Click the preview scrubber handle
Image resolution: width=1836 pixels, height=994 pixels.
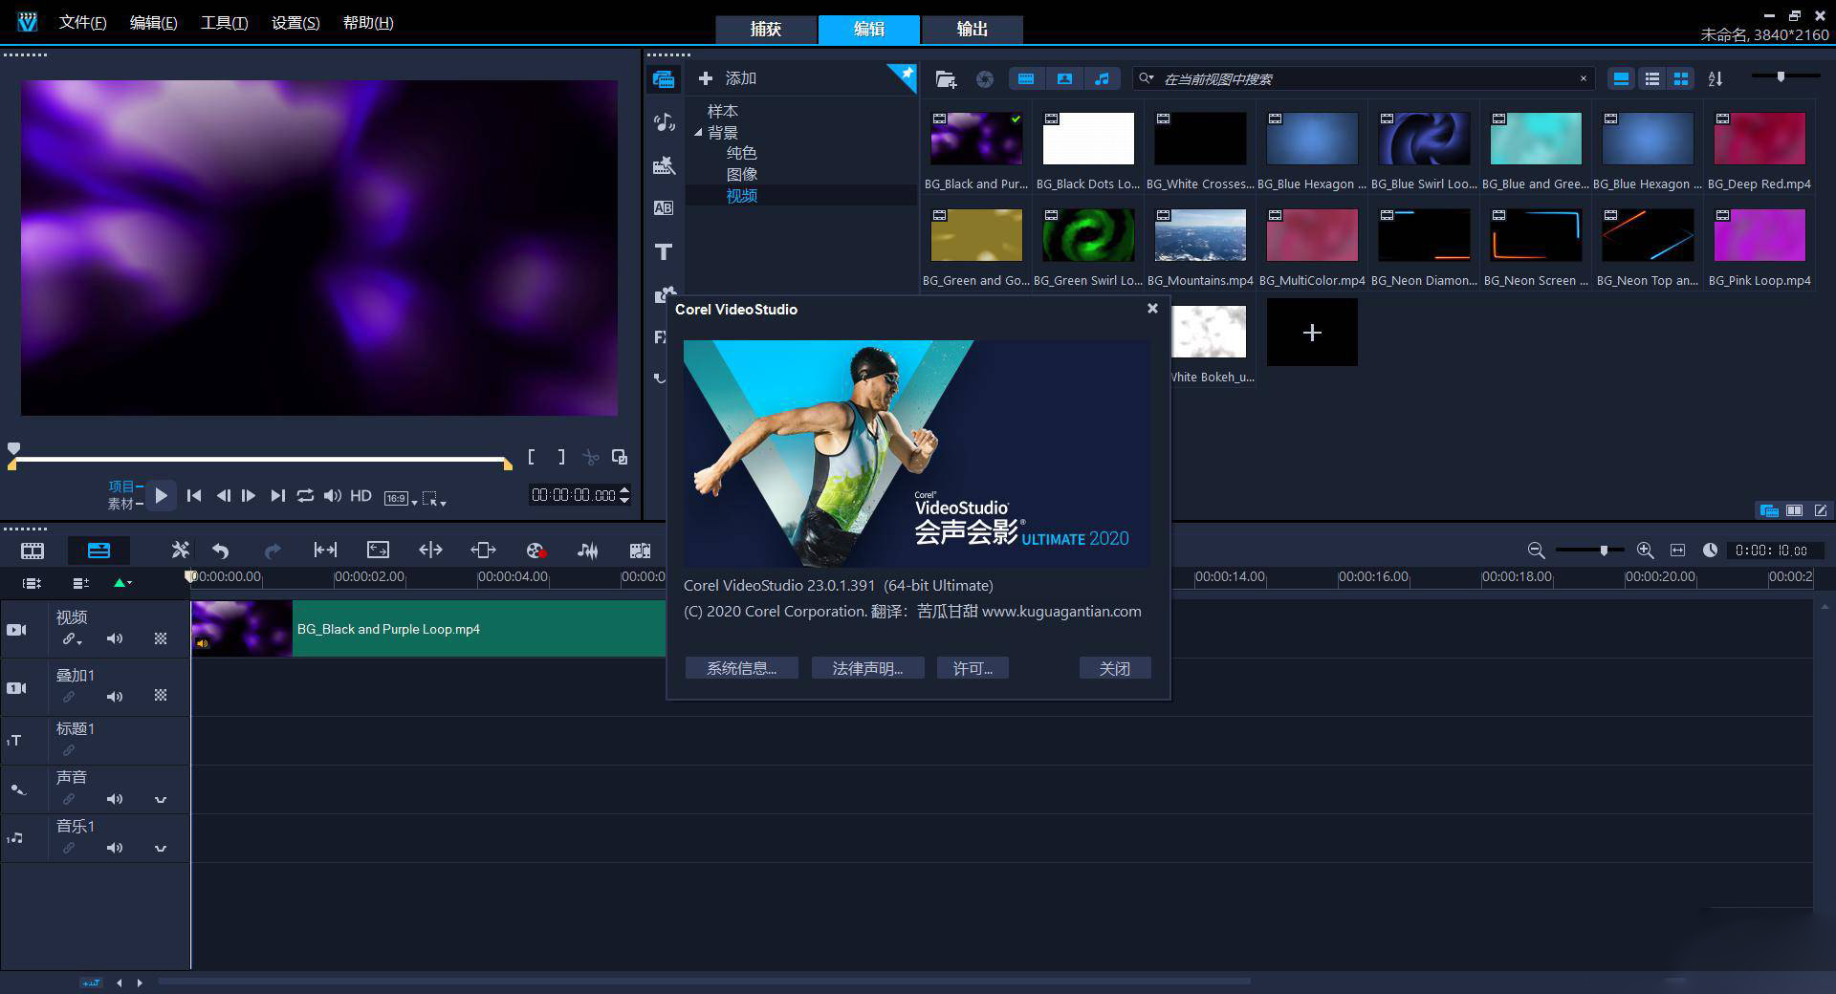pyautogui.click(x=13, y=449)
